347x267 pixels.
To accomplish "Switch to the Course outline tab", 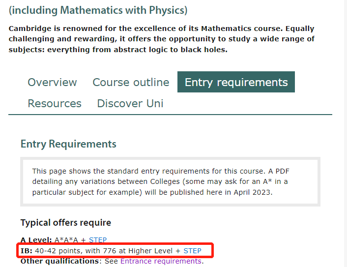I will [131, 82].
